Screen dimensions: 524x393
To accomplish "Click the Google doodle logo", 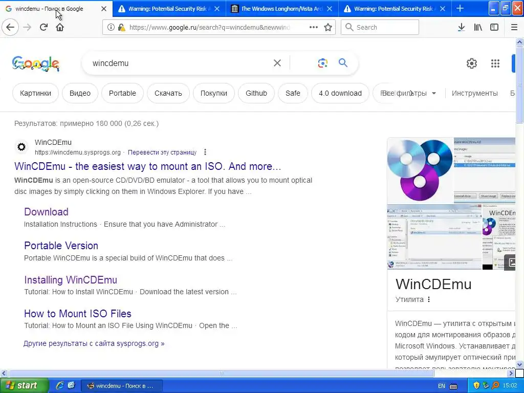I will [36, 63].
